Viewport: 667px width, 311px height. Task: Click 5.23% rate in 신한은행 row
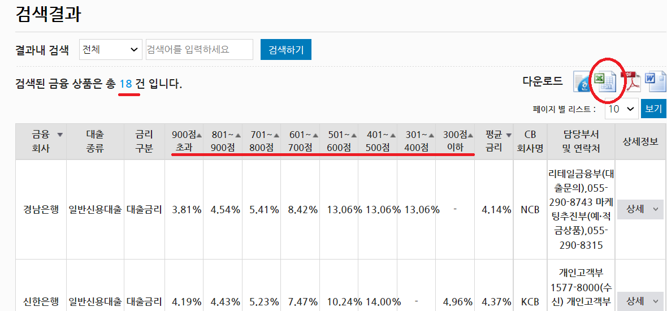(264, 302)
